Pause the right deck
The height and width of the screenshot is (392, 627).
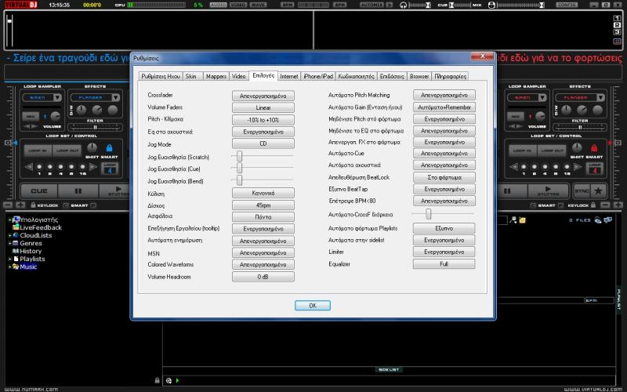[507, 191]
